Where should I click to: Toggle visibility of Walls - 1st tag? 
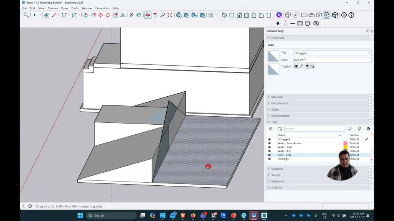269,151
